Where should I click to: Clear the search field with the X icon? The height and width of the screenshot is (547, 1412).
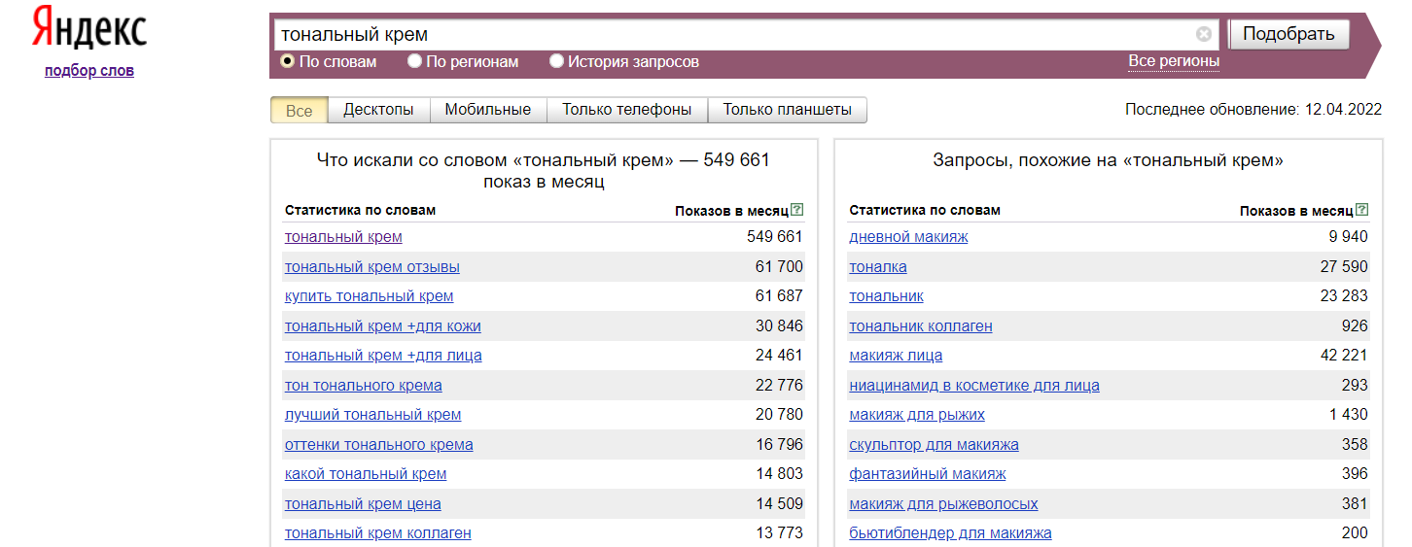[1204, 34]
